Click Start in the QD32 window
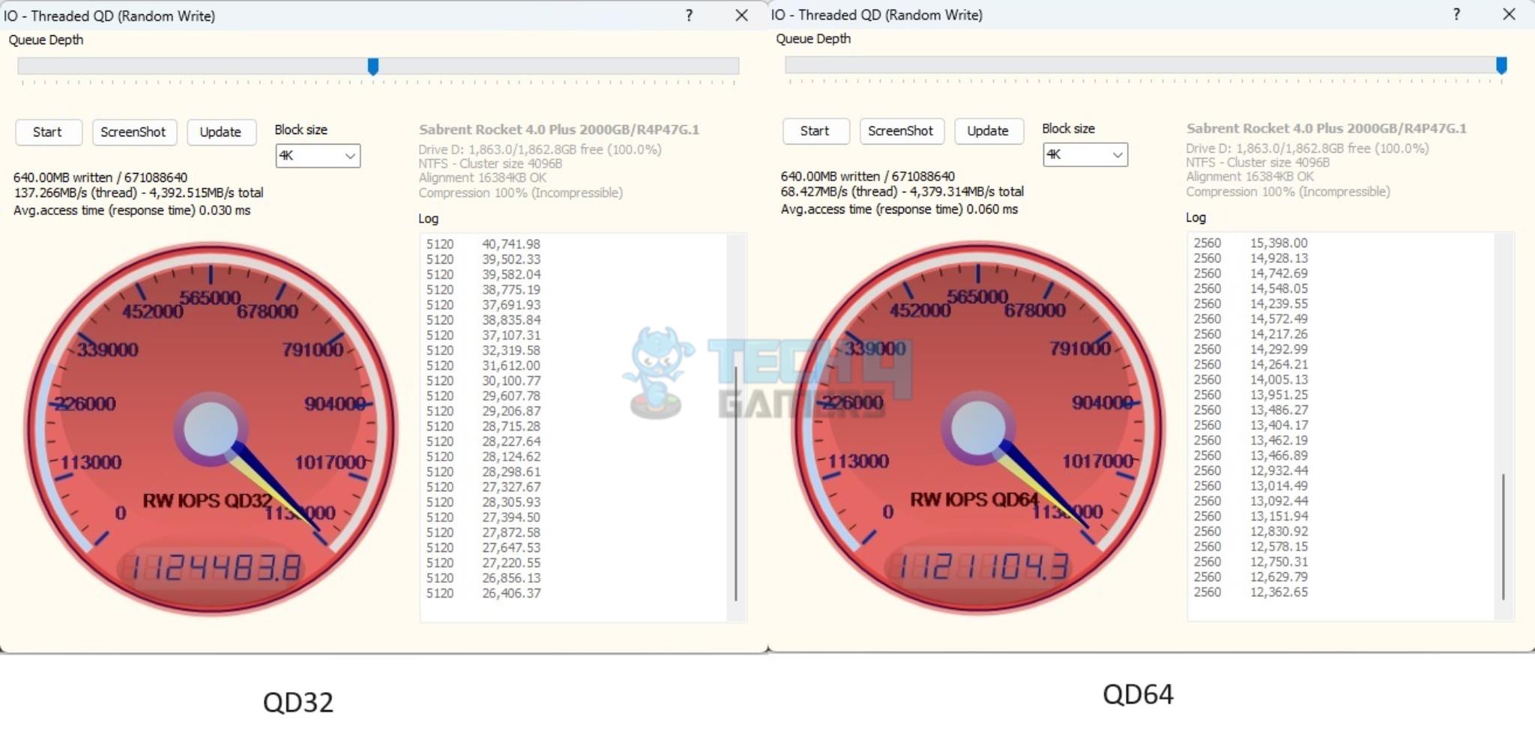 coord(49,132)
